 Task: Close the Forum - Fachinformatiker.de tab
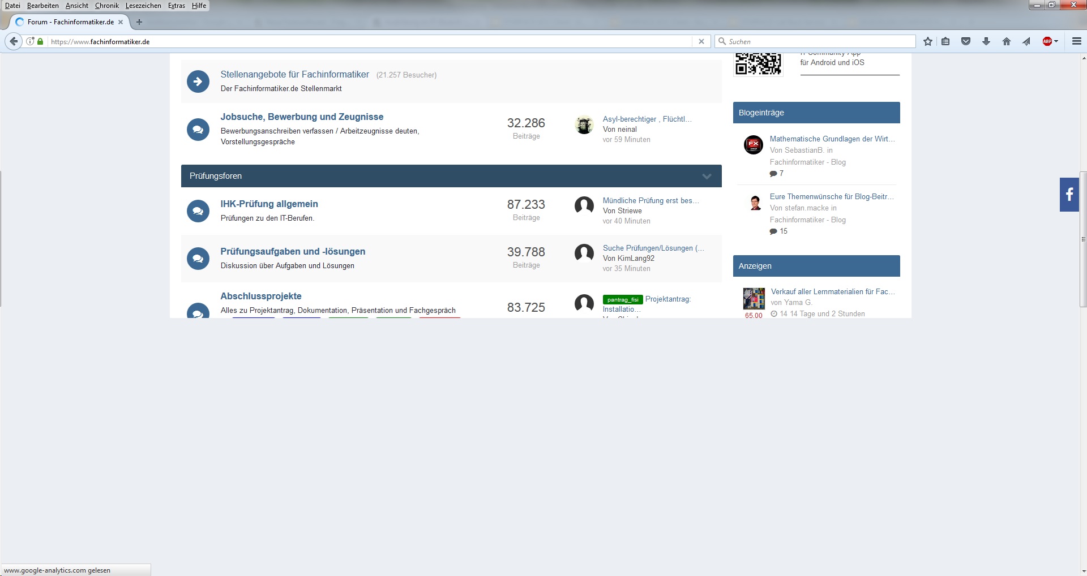(x=121, y=22)
